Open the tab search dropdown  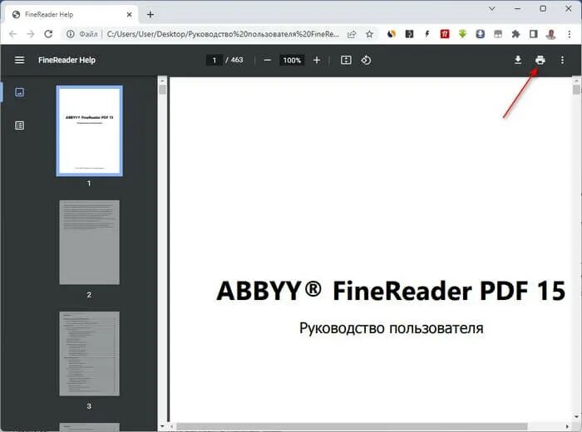[492, 8]
